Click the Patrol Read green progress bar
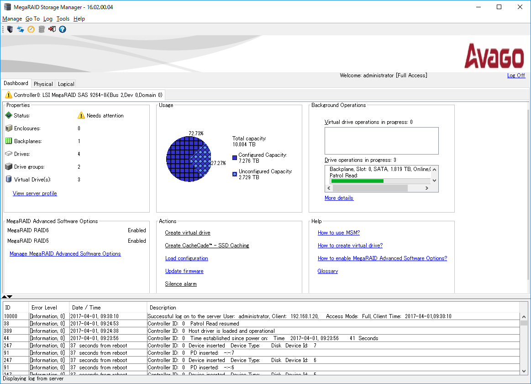The height and width of the screenshot is (384, 531). click(x=358, y=181)
